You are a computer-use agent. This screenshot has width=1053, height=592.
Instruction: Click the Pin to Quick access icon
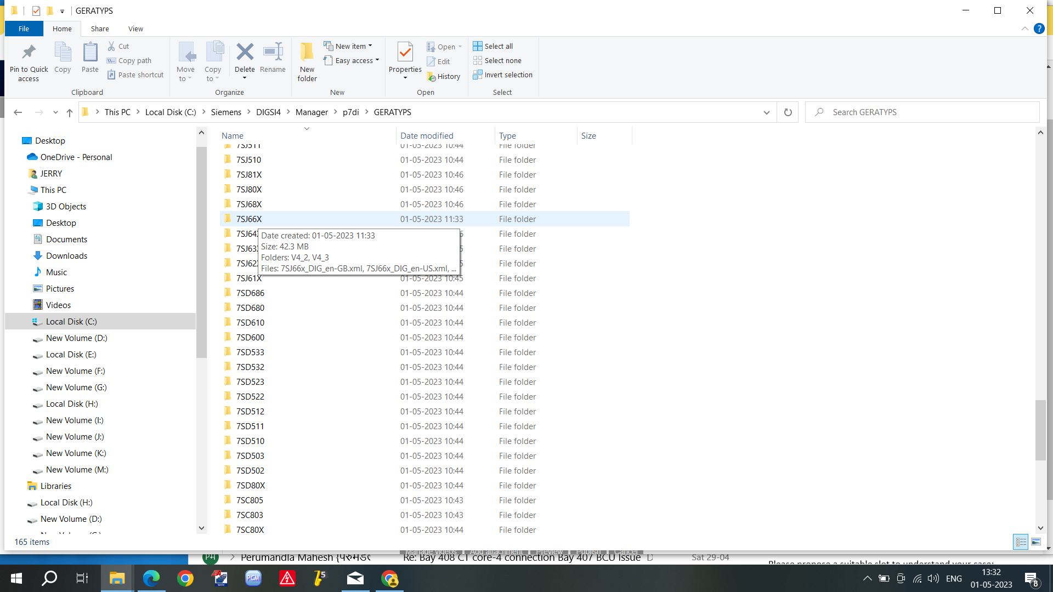(x=29, y=53)
